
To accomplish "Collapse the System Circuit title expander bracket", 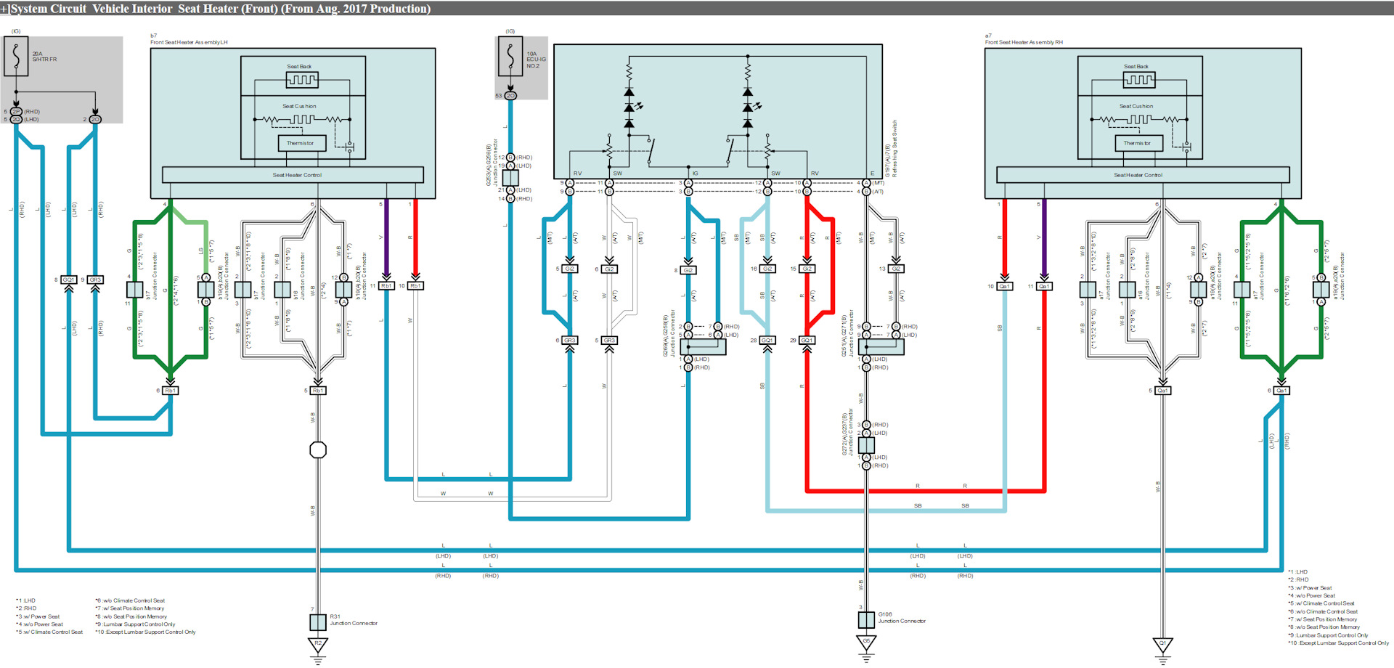I will coord(5,9).
